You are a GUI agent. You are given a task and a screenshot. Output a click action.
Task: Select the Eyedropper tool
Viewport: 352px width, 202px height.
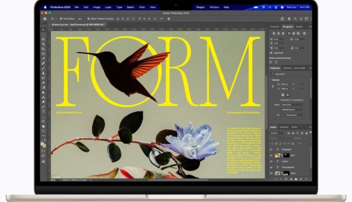pyautogui.click(x=43, y=58)
